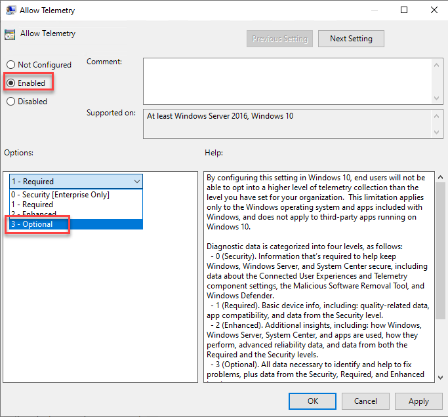This screenshot has height=417, width=448.
Task: Click the 'Options:' label
Action: click(18, 153)
